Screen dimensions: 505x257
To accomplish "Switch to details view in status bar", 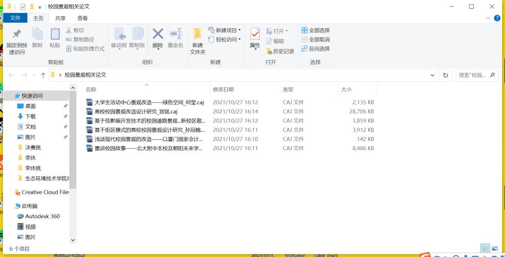I will pyautogui.click(x=485, y=249).
